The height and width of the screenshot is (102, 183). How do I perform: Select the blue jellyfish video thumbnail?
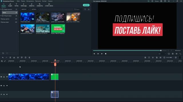coord(27,17)
